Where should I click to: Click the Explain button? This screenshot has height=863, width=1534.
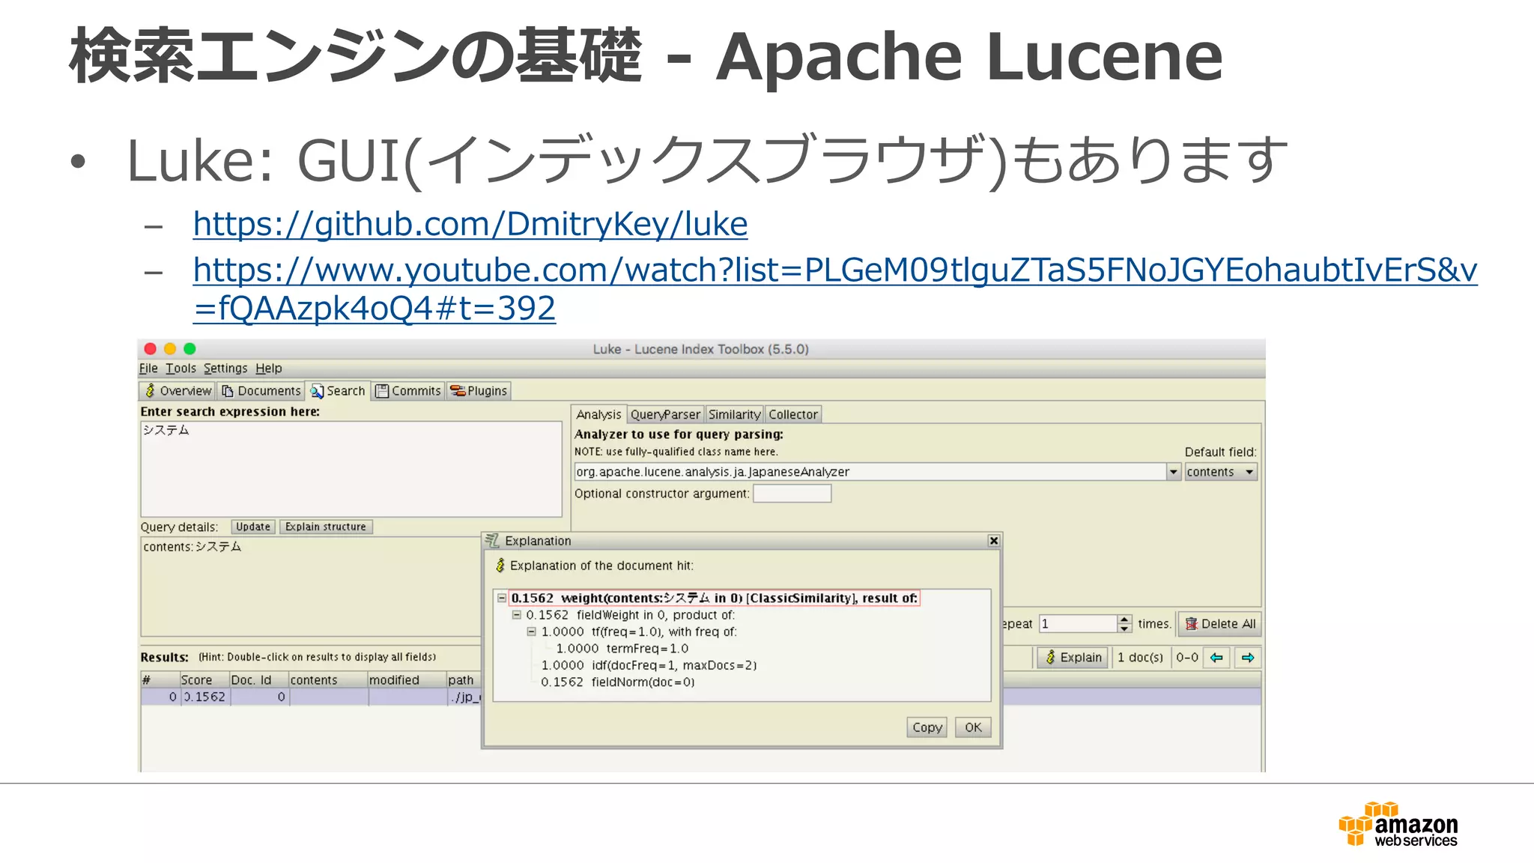[x=1073, y=658]
